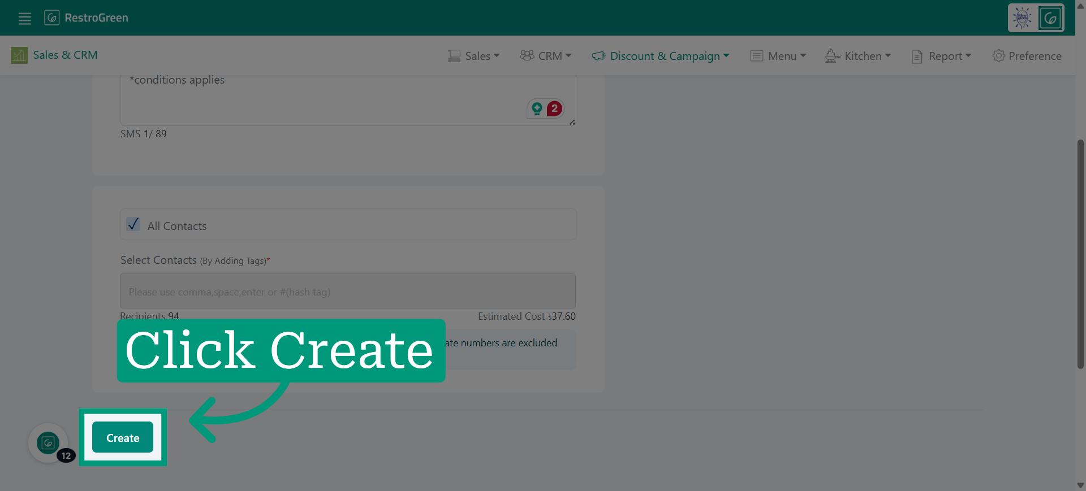
Task: Click the Preference gear icon
Action: (999, 56)
